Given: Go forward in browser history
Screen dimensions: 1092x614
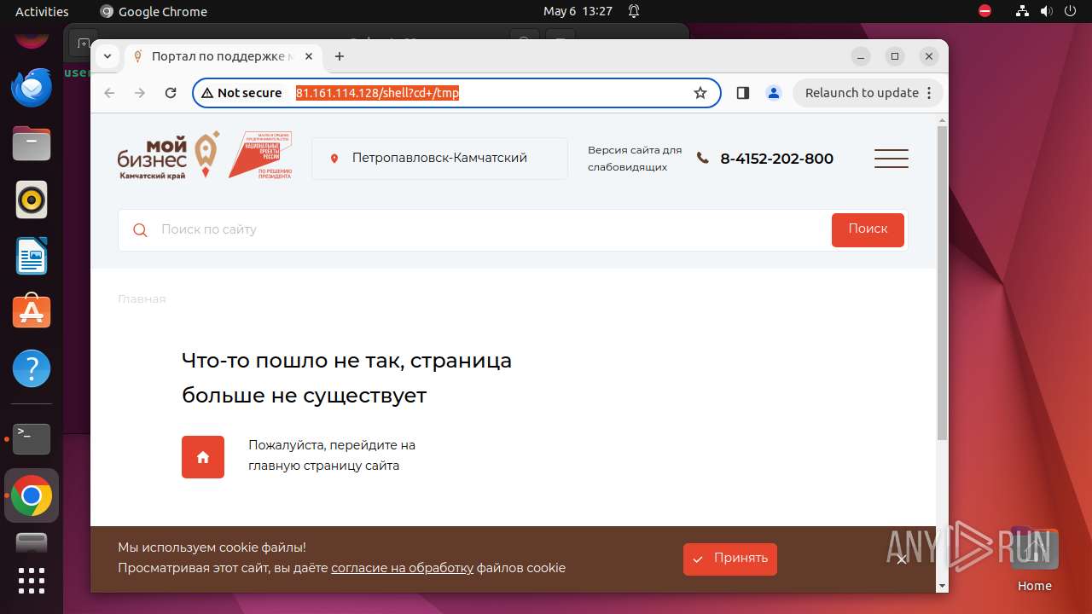Looking at the screenshot, I should [x=140, y=93].
